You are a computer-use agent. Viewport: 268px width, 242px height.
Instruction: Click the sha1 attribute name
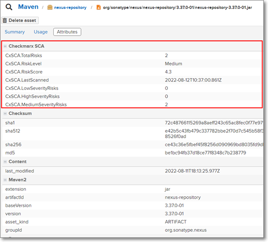(x=10, y=123)
